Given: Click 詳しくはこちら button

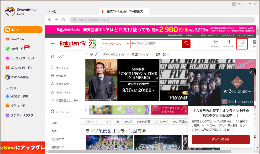Looking at the screenshot, I should pos(221,139).
